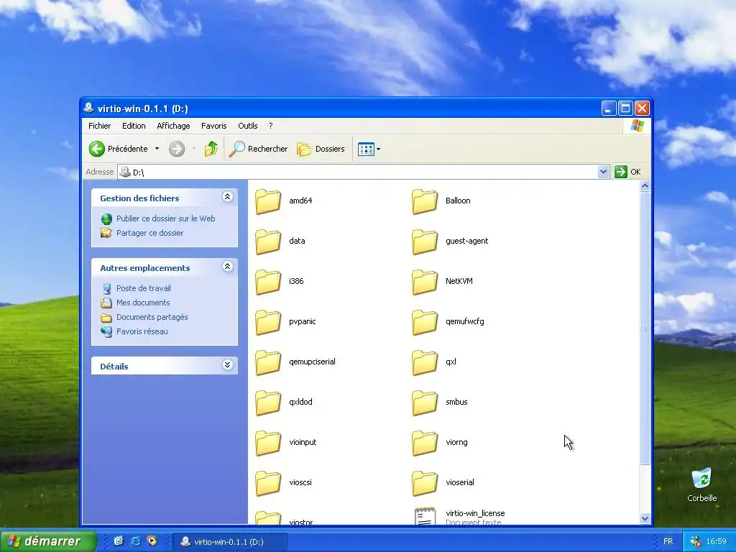
Task: Click the green OK go button
Action: (627, 172)
